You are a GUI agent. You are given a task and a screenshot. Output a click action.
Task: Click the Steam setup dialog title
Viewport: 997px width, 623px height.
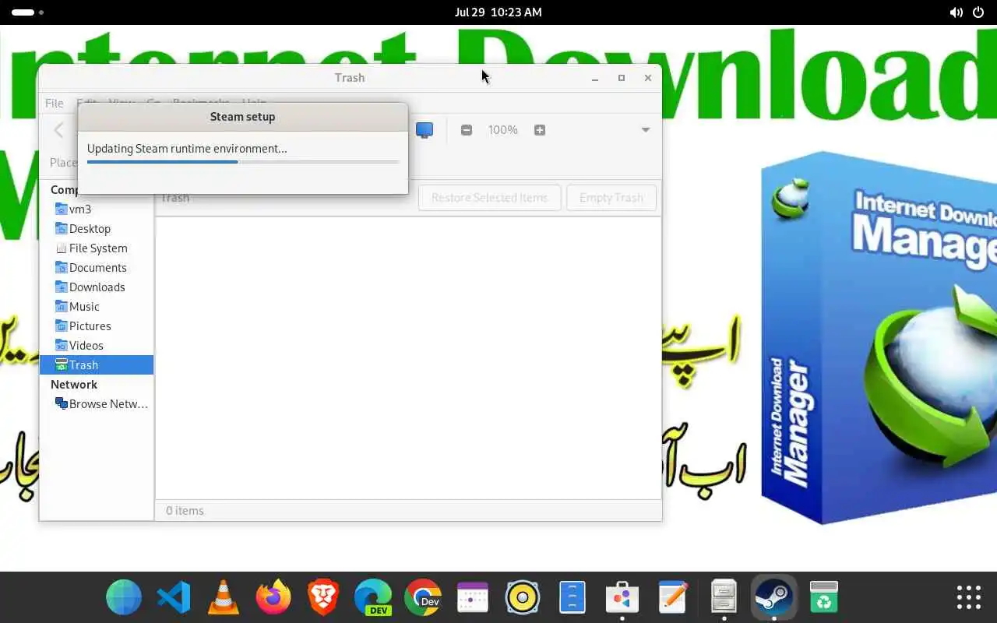[x=242, y=116]
